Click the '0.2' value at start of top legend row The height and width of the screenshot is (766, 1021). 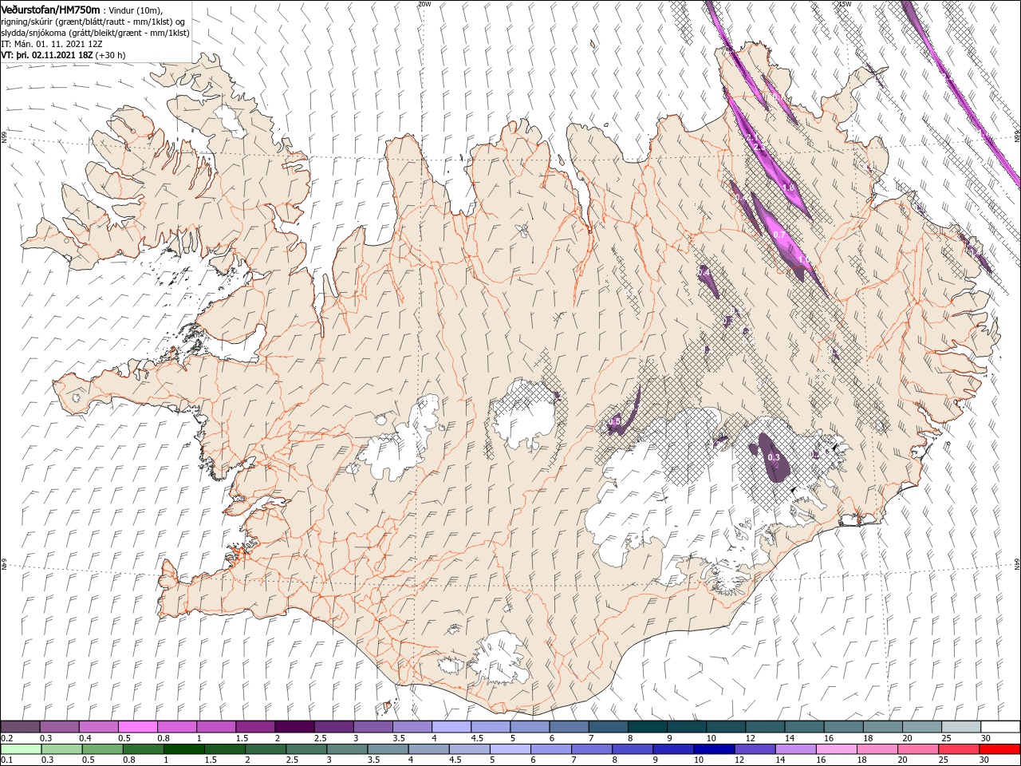click(x=6, y=738)
